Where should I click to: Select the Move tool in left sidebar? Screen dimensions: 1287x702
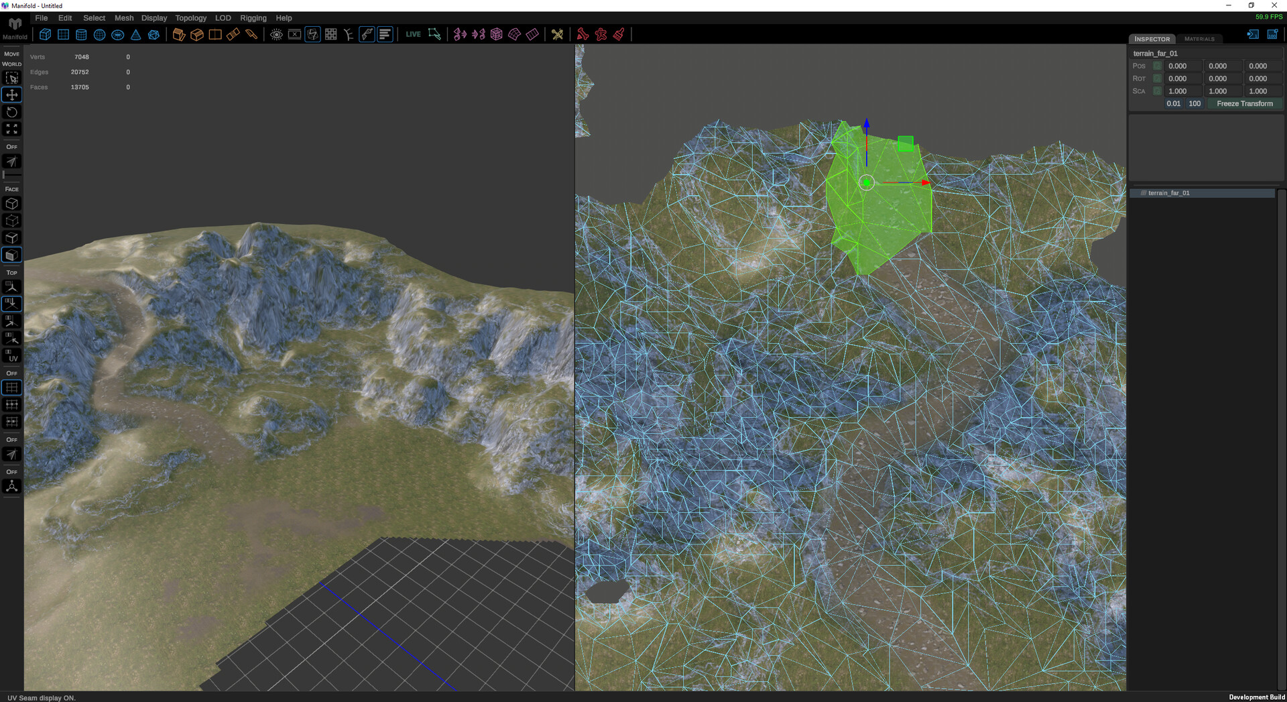(x=11, y=95)
